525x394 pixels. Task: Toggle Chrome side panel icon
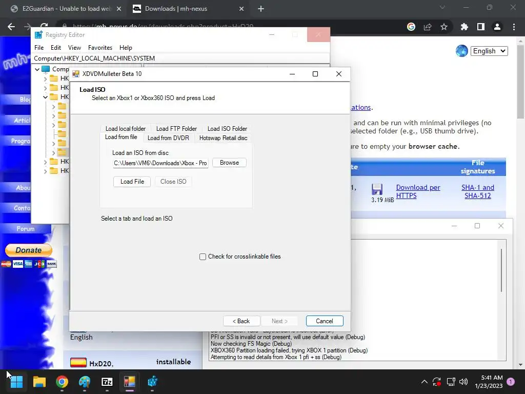click(481, 27)
